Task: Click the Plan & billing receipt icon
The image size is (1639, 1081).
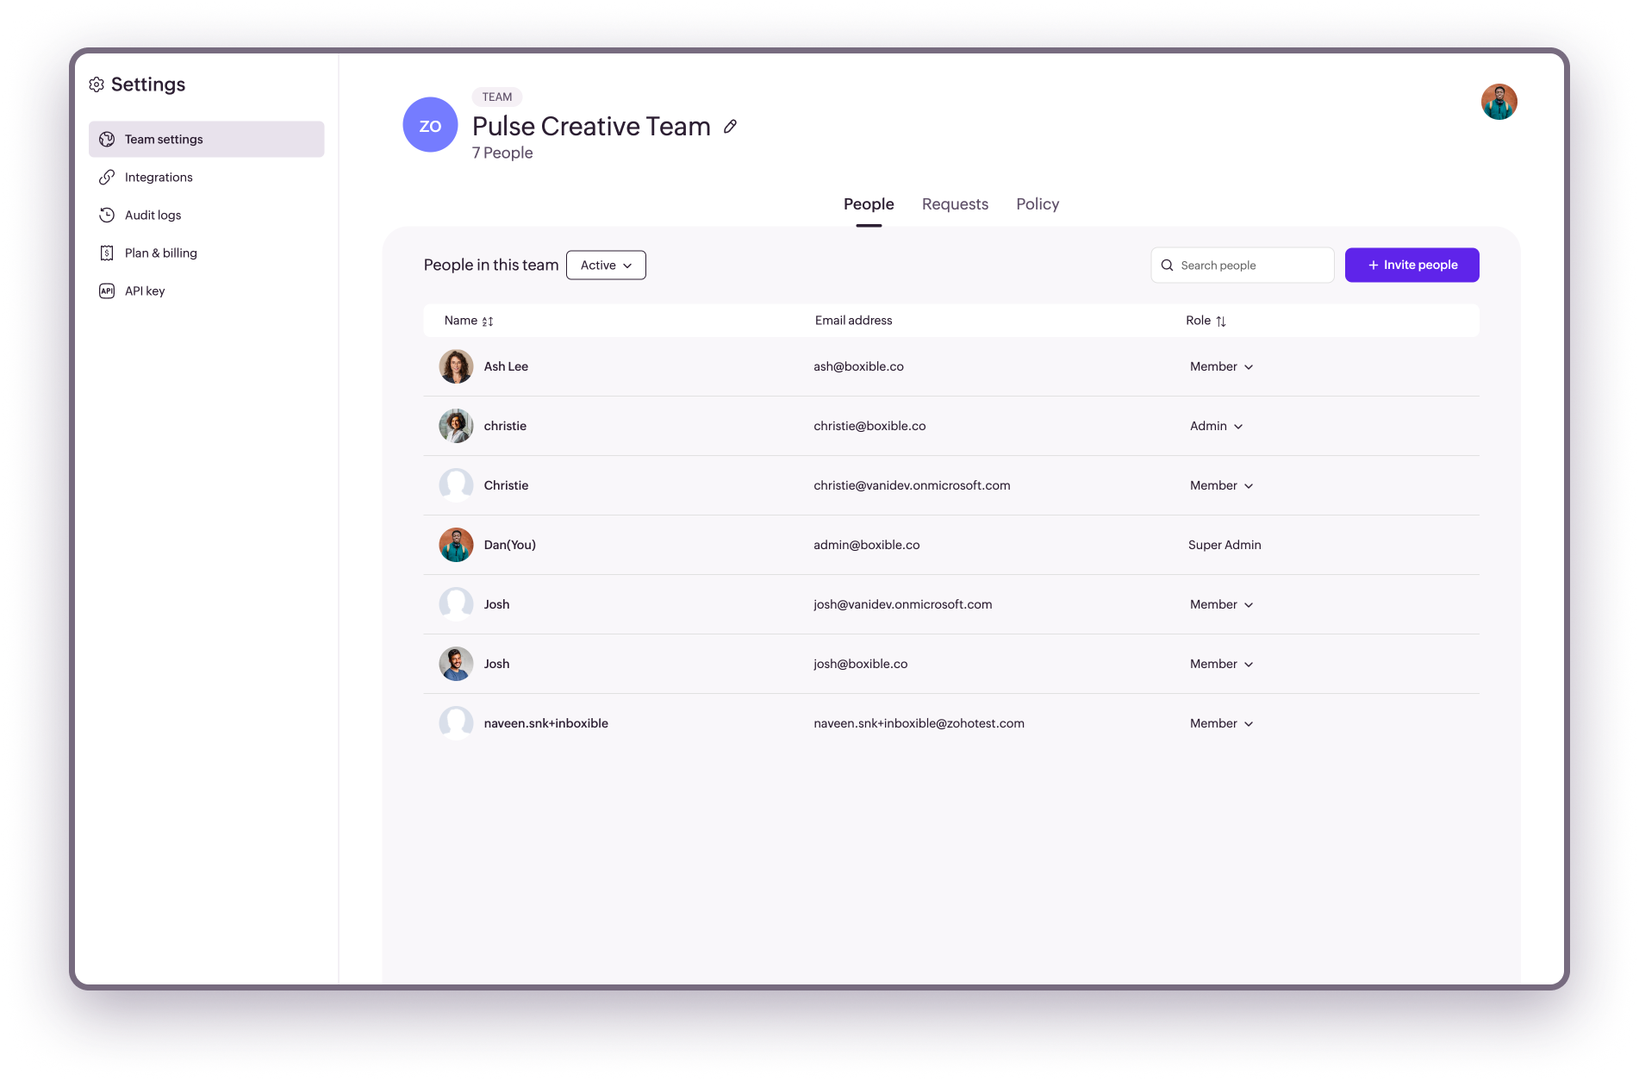Action: tap(107, 253)
